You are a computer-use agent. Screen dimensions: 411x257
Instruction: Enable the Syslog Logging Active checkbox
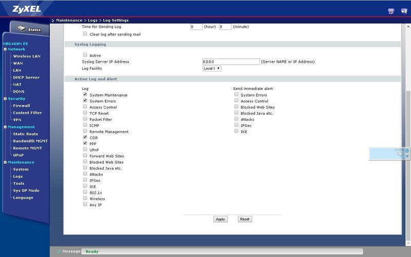(85, 55)
